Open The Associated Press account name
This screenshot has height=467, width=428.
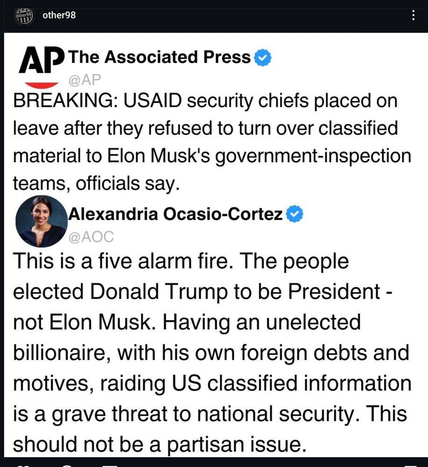[159, 57]
